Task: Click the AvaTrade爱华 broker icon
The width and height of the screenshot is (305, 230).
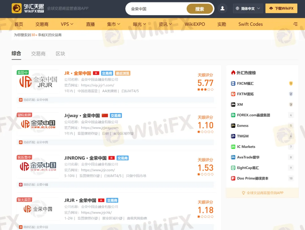Action: pyautogui.click(x=233, y=157)
